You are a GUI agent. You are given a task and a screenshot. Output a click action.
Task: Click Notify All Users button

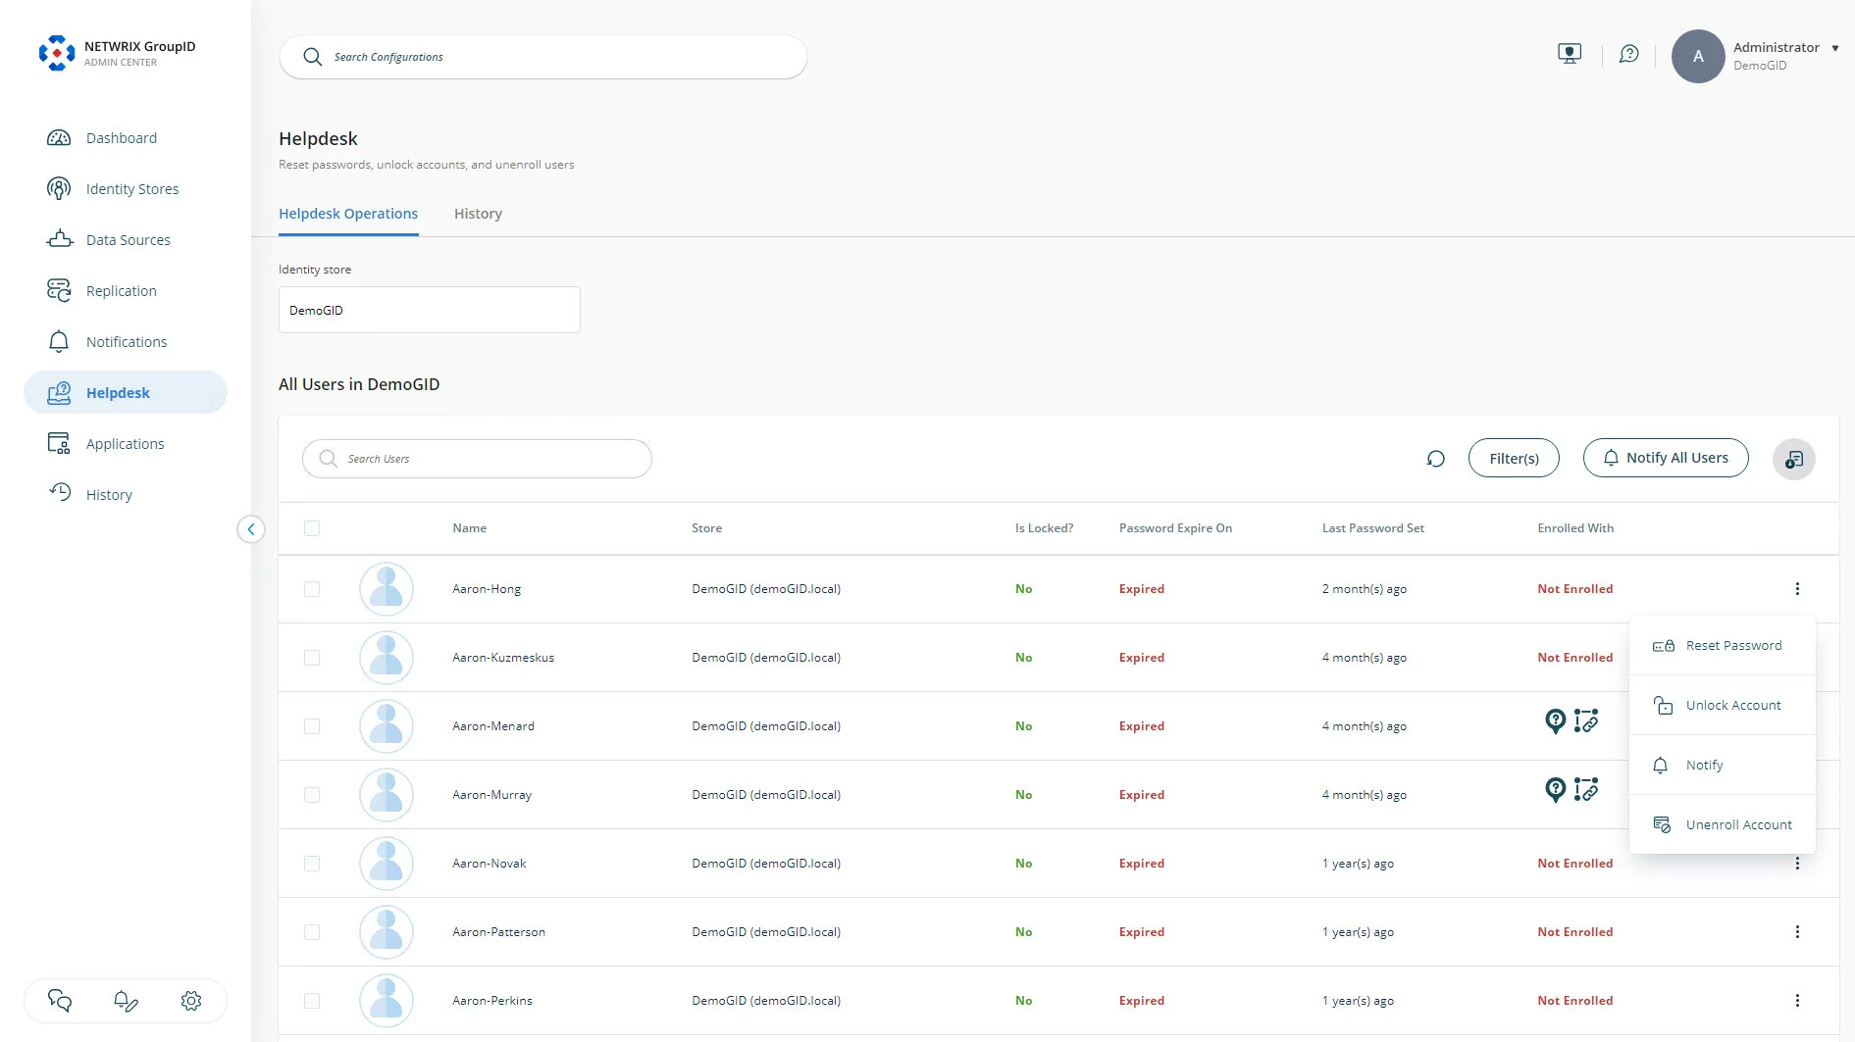tap(1666, 458)
